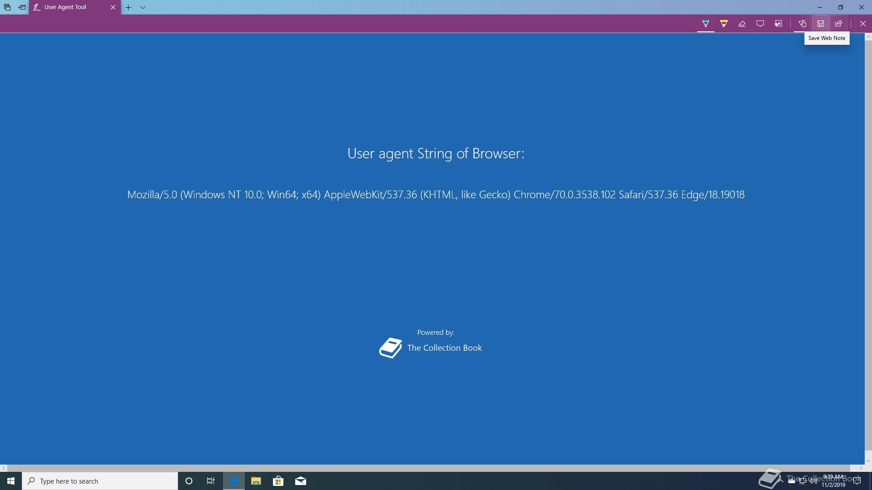This screenshot has height=490, width=872.
Task: Click the horizontal scrollbar thumb
Action: (x=428, y=468)
